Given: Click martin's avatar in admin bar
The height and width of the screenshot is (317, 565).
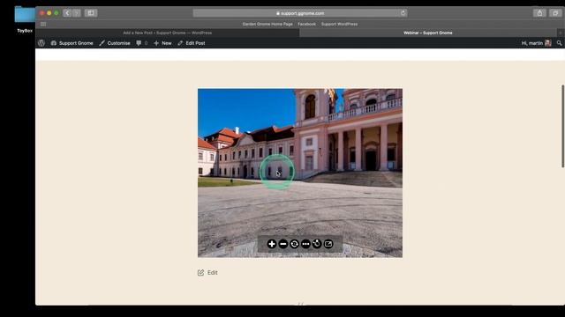Looking at the screenshot, I should click(548, 43).
